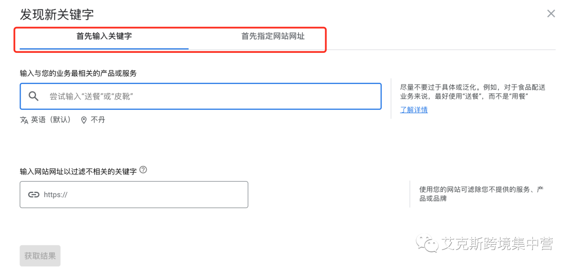Screen dimensions: 572x269
Task: Click the 输入网站网址以过滤不相关的关键字 label
Action: 78,171
